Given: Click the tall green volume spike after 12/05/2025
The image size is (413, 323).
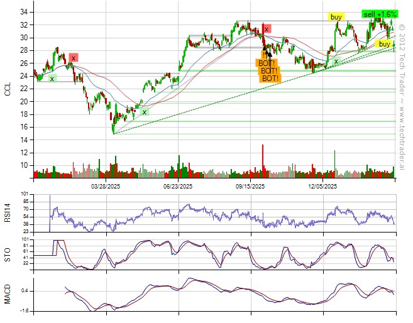Looking at the screenshot, I should tap(335, 164).
